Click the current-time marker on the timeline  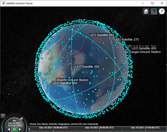tap(29, 130)
